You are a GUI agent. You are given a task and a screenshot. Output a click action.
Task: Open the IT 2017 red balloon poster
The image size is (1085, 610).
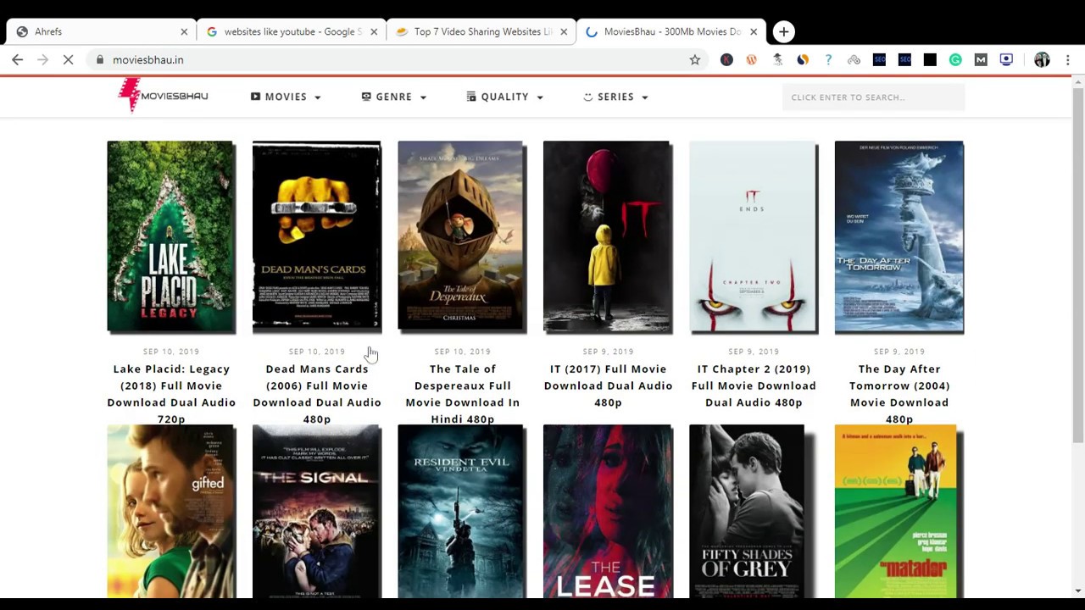pyautogui.click(x=608, y=237)
